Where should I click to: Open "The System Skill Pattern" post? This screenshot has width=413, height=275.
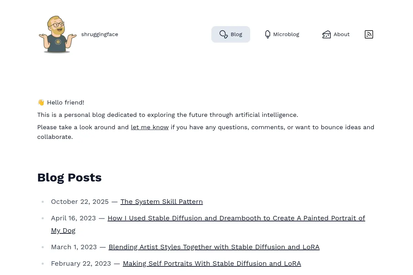pos(161,202)
